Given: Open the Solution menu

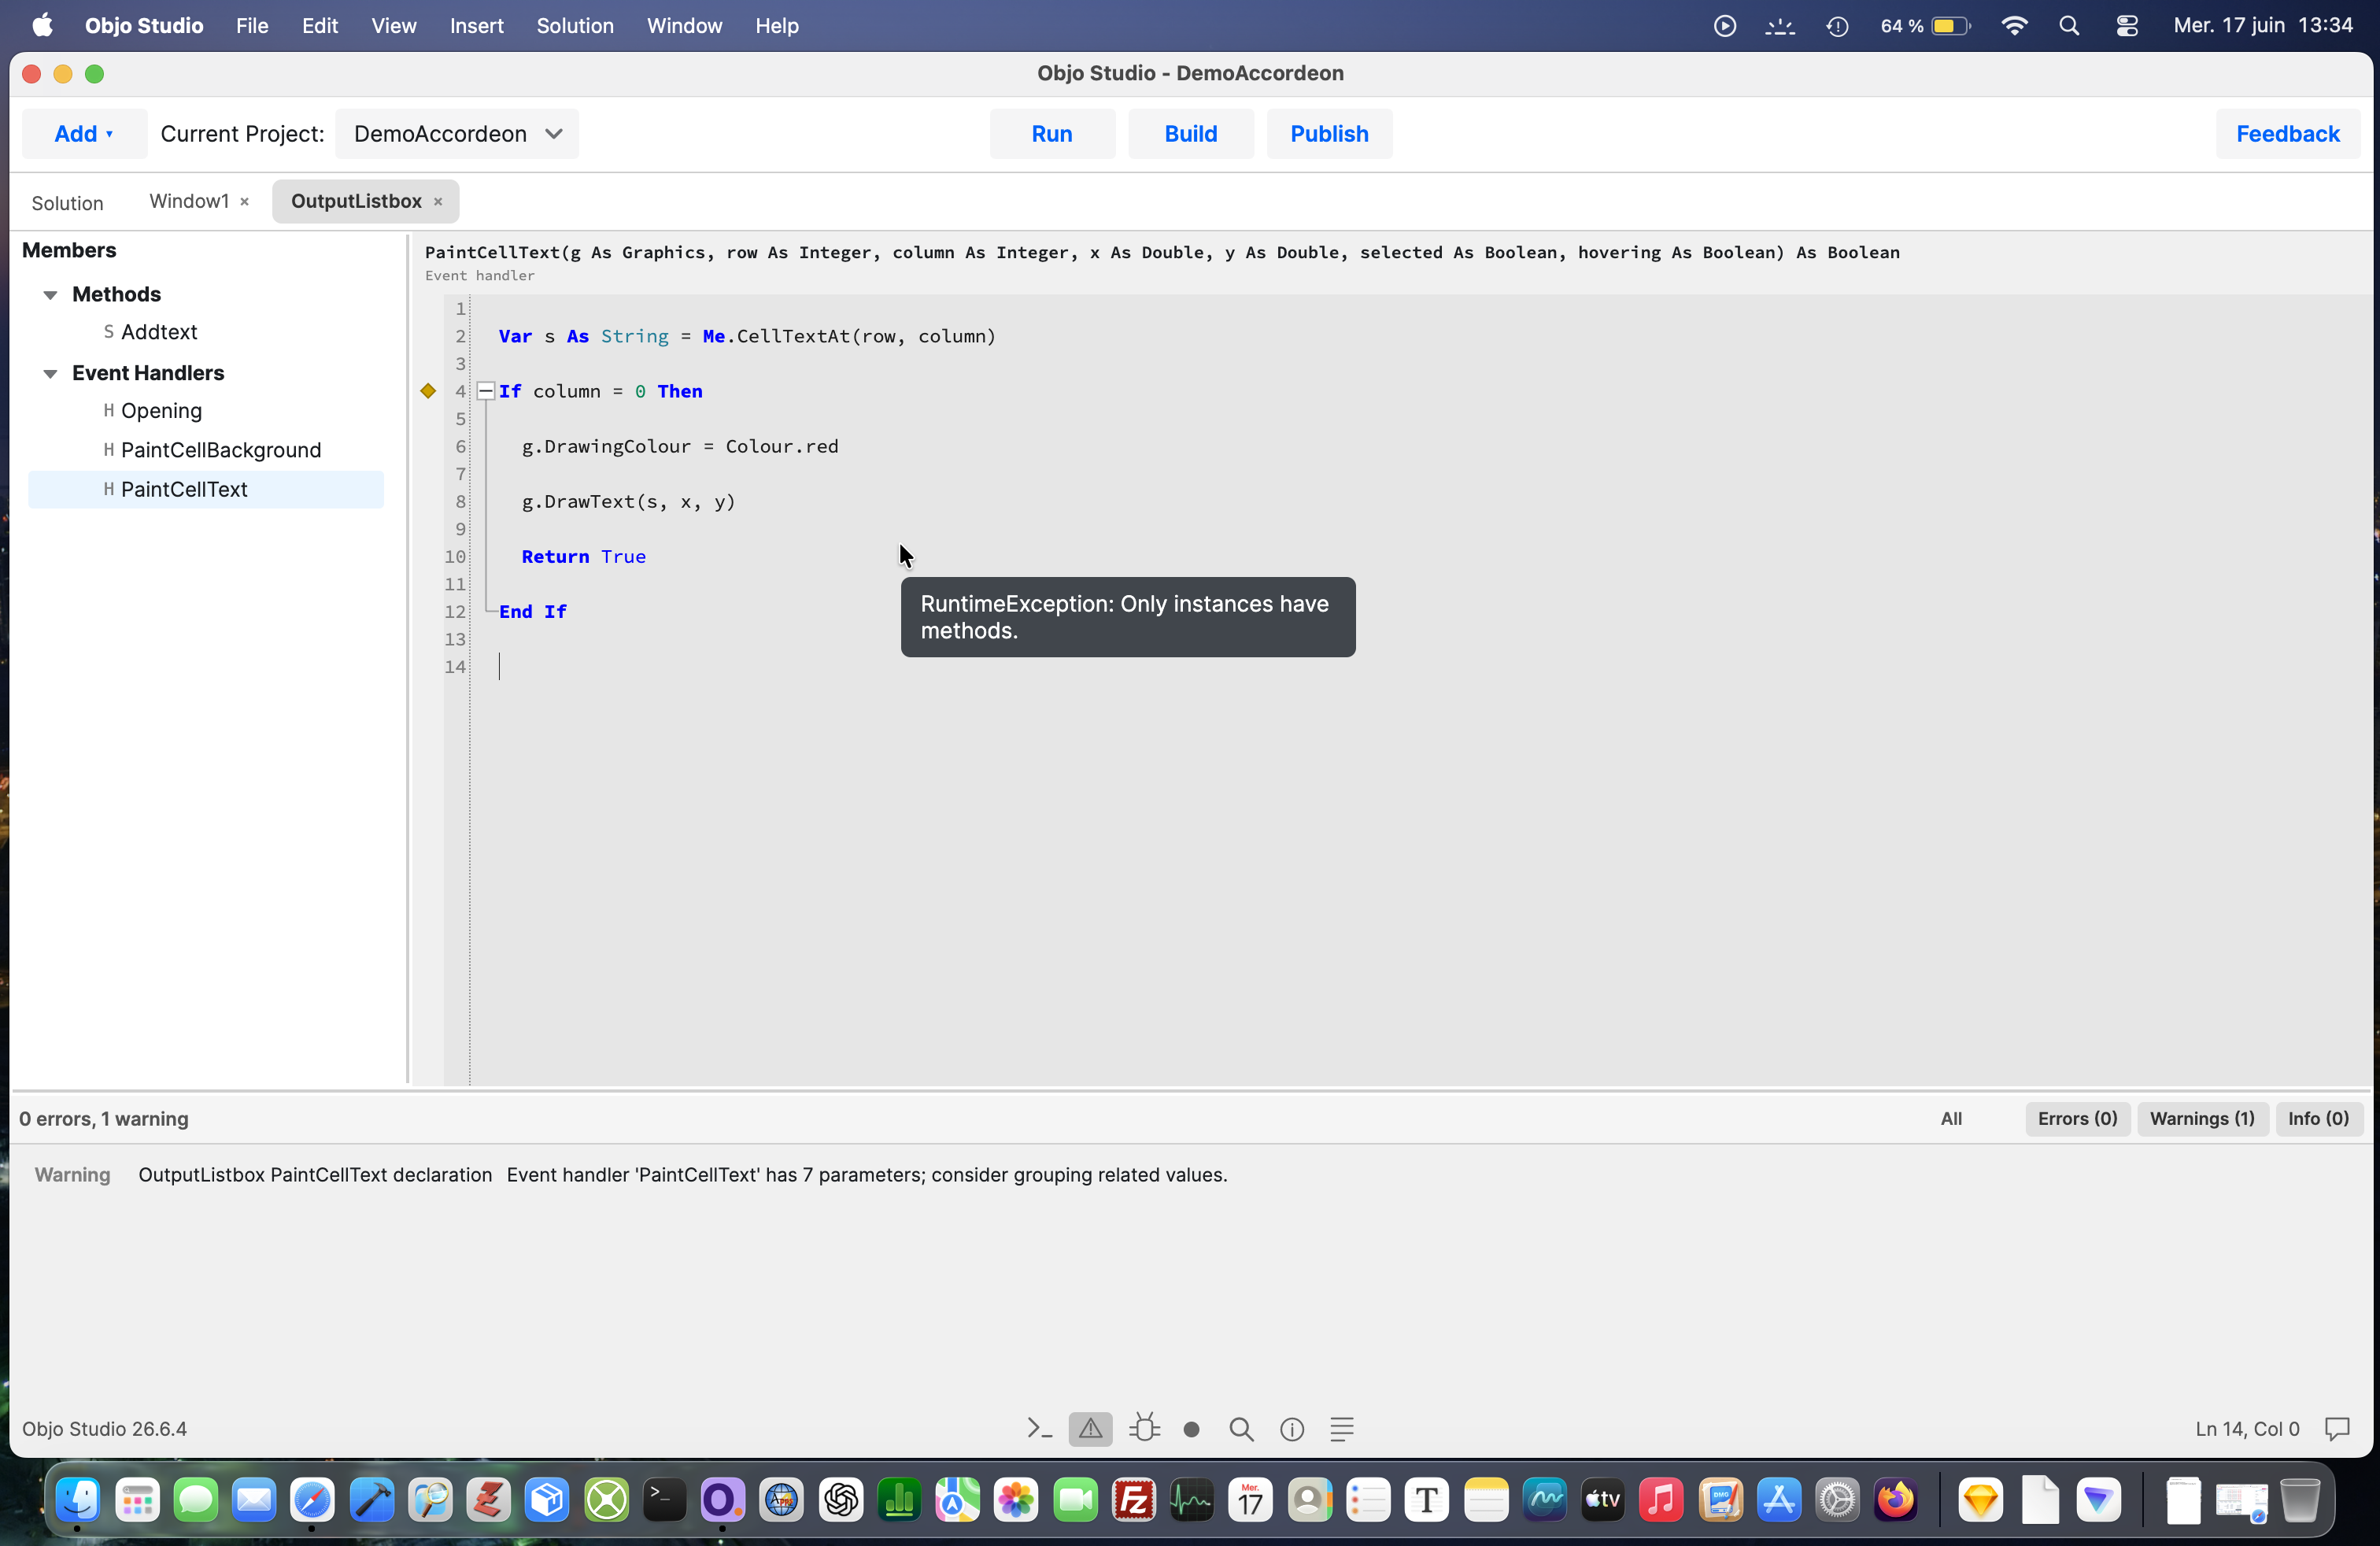Looking at the screenshot, I should point(575,26).
